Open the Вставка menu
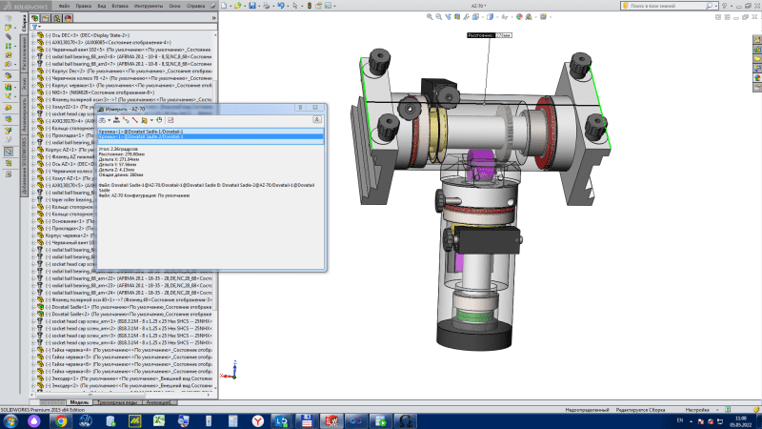Screen dimensions: 762x429 click(116, 6)
